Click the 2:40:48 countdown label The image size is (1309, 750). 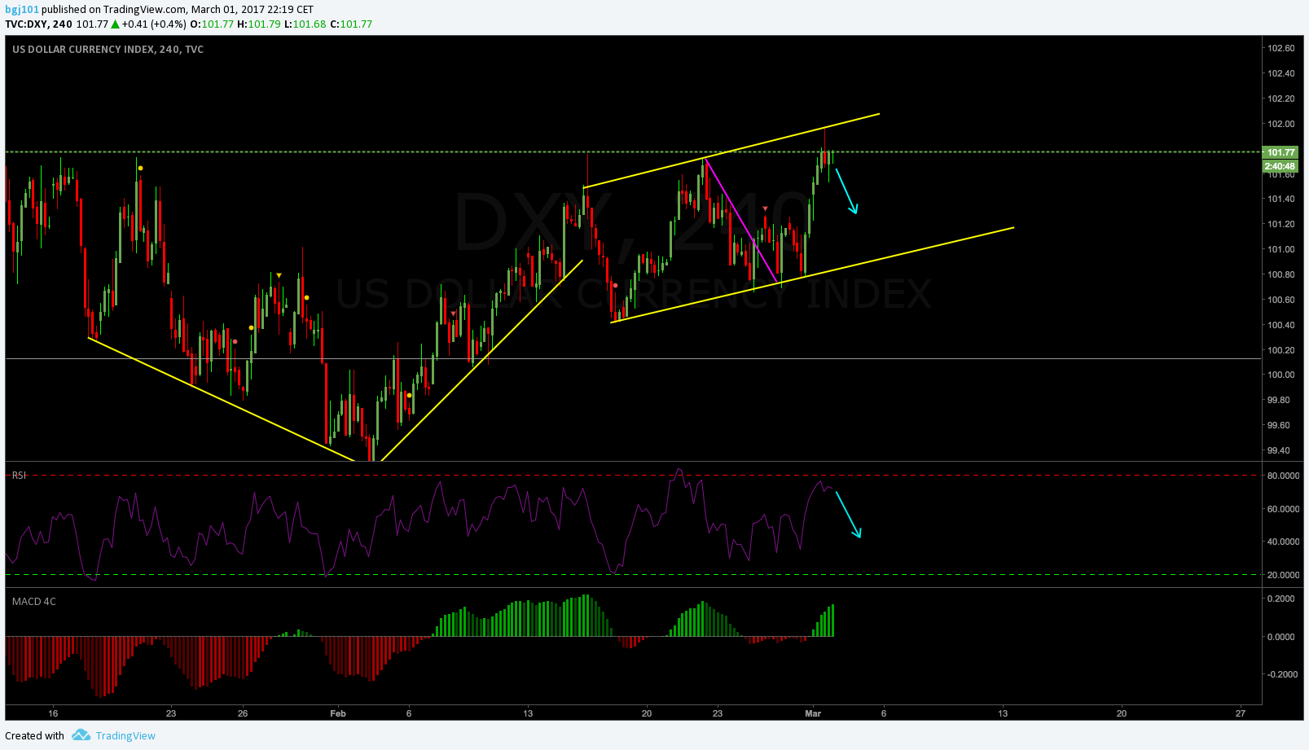[1280, 166]
